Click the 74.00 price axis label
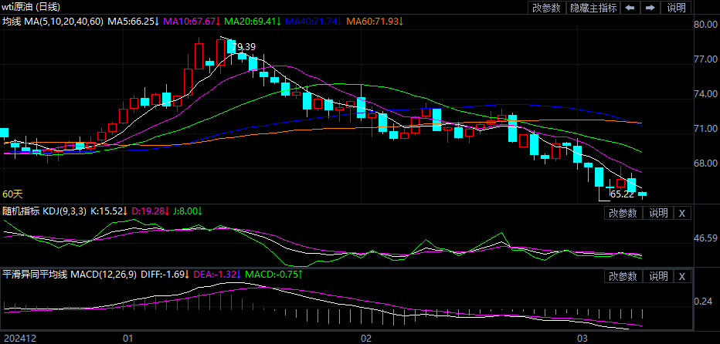This screenshot has height=344, width=720. point(706,94)
